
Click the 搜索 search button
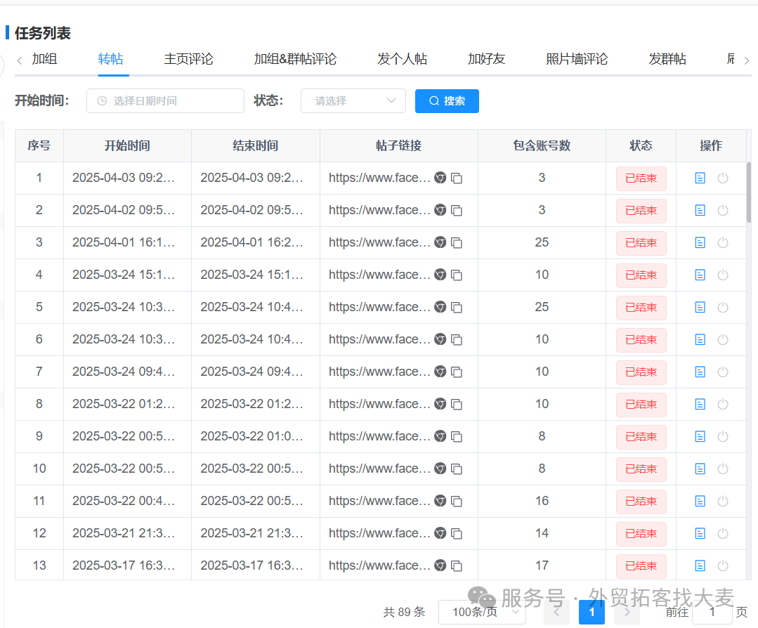tap(447, 101)
